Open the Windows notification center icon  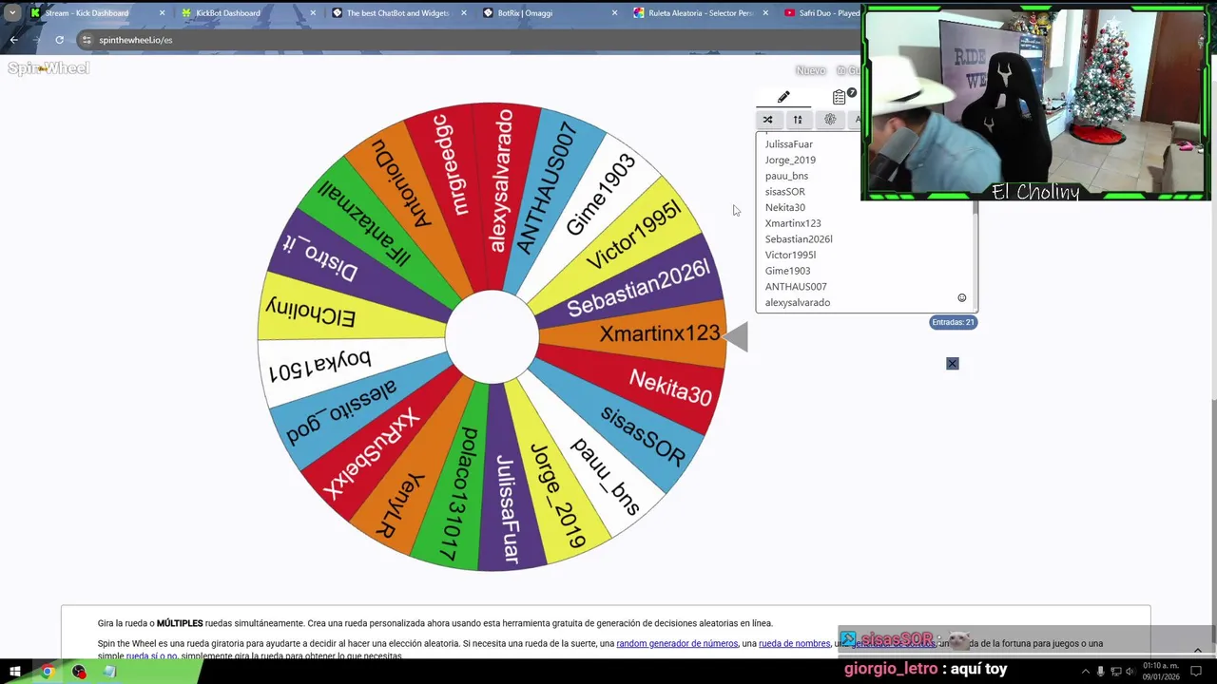coord(1197,672)
